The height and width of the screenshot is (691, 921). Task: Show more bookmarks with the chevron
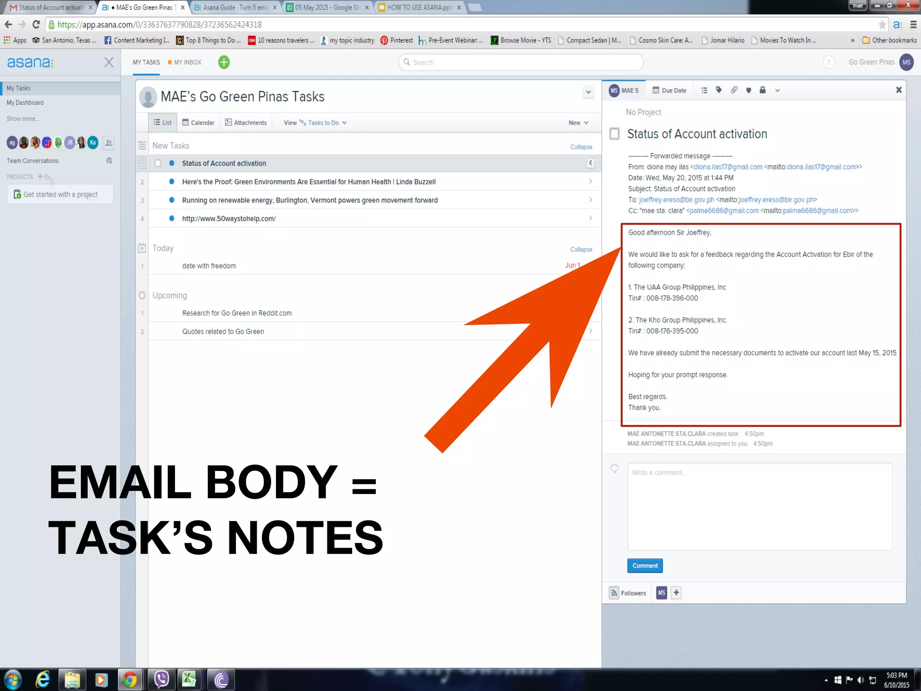click(852, 40)
